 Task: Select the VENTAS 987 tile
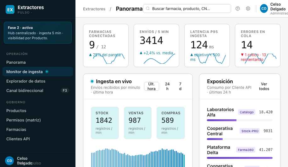pyautogui.click(x=138, y=123)
